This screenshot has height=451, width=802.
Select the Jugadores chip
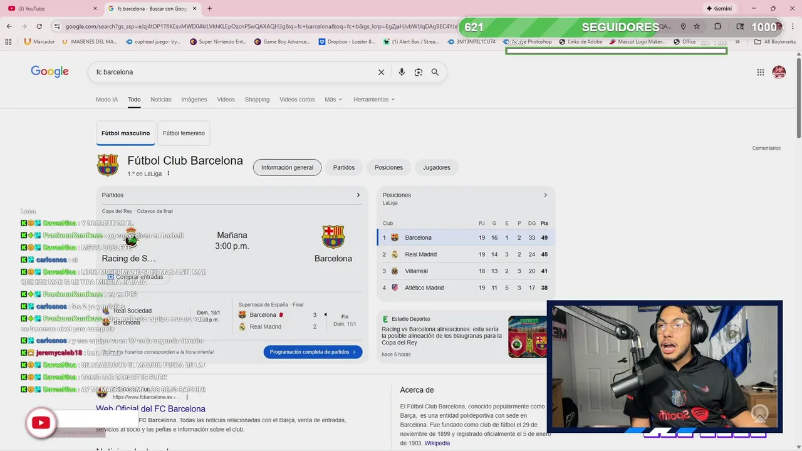pyautogui.click(x=437, y=167)
